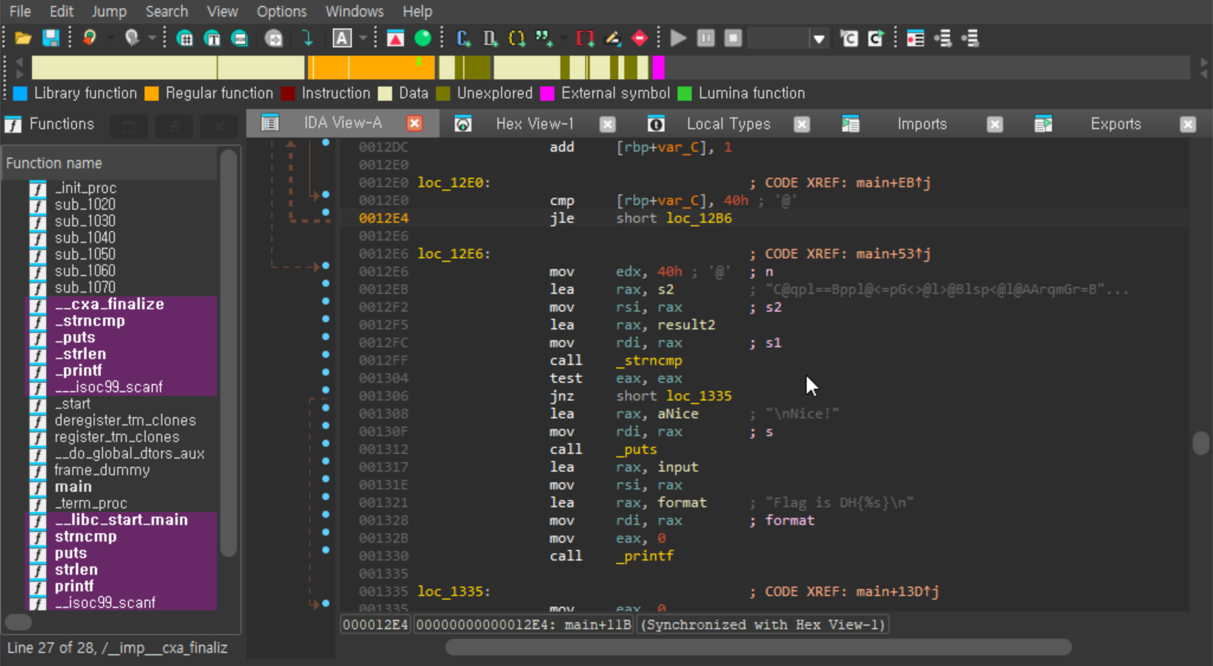Viewport: 1213px width, 666px height.
Task: Open the debugger selection dropdown
Action: 819,40
